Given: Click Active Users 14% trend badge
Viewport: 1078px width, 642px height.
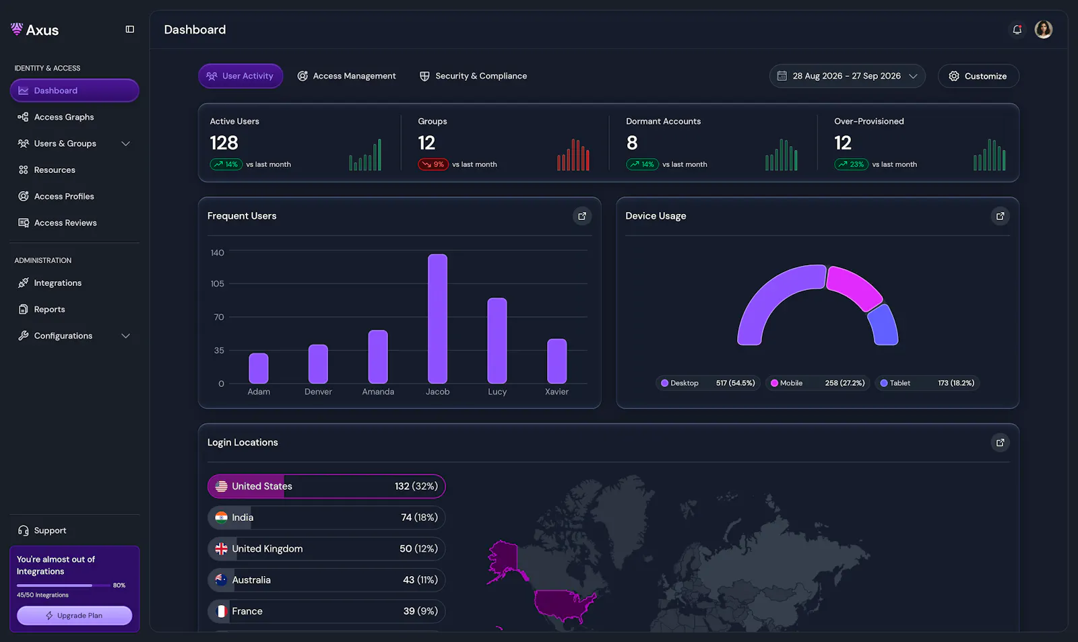Looking at the screenshot, I should tap(226, 164).
